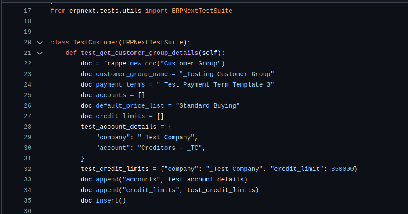Select line number 25
Viewport: 408px width, 214px height.
(27, 95)
